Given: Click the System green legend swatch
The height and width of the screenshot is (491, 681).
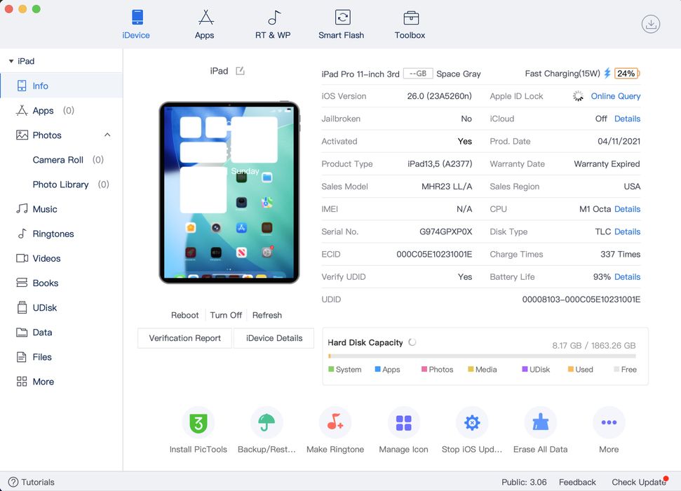Looking at the screenshot, I should click(x=331, y=370).
